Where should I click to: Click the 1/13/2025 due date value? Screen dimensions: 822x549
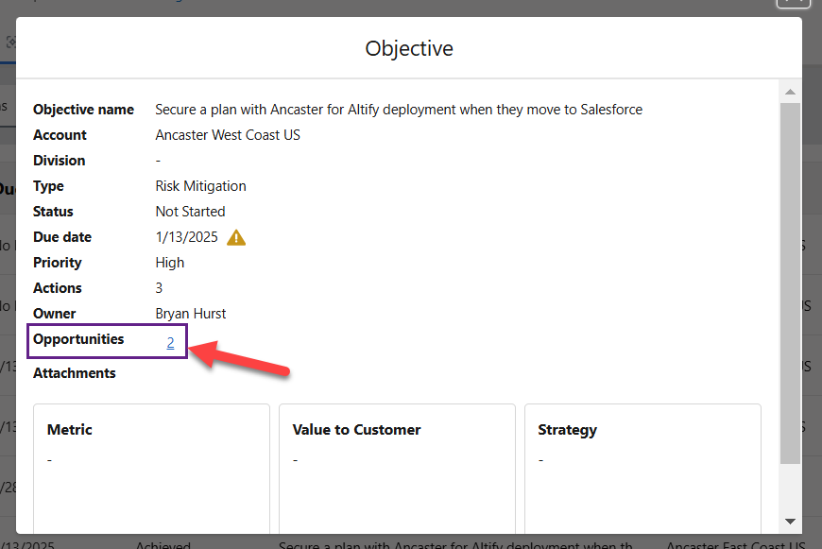point(186,237)
